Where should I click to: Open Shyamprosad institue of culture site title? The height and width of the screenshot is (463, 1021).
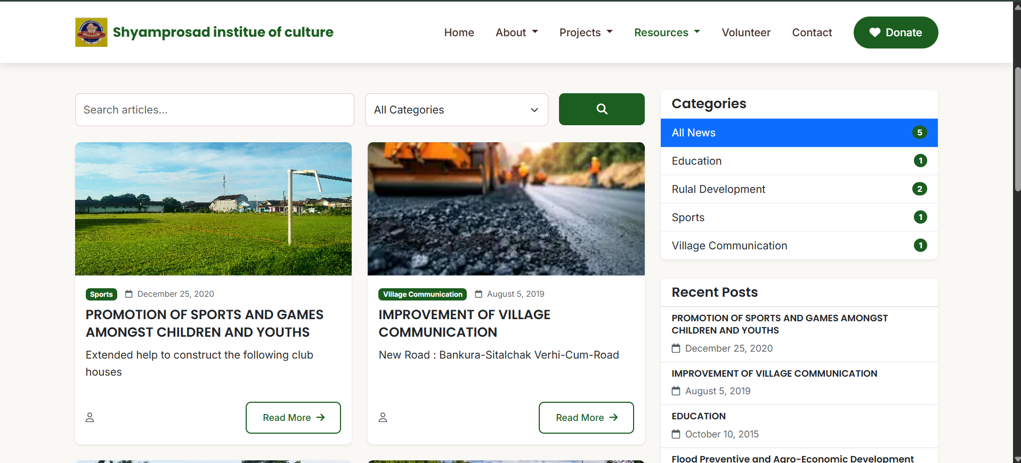(x=223, y=32)
